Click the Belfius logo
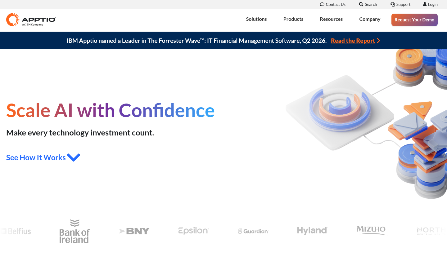The image size is (447, 279). click(x=16, y=231)
